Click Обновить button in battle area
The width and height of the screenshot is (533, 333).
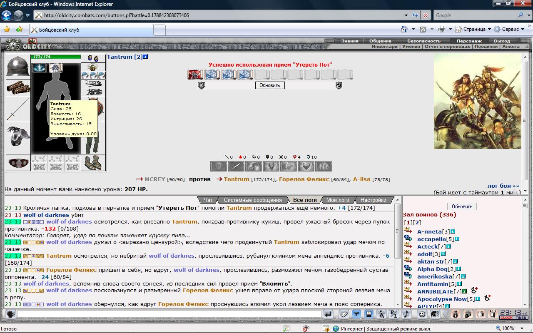(x=270, y=85)
